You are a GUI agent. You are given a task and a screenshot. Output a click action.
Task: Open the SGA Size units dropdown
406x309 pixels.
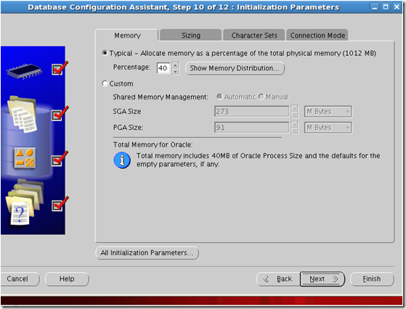click(328, 112)
